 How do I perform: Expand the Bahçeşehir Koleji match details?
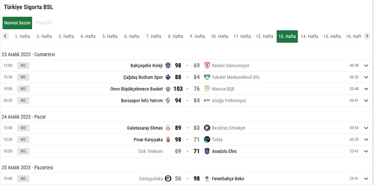tap(366, 66)
